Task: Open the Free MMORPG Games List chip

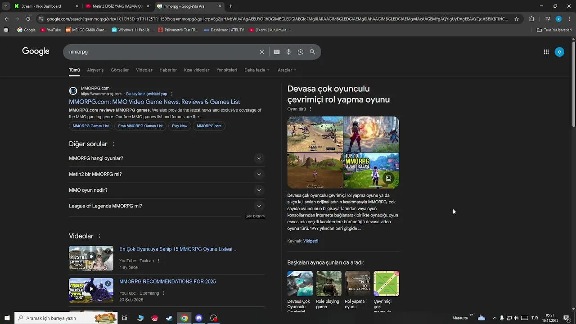Action: point(140,126)
